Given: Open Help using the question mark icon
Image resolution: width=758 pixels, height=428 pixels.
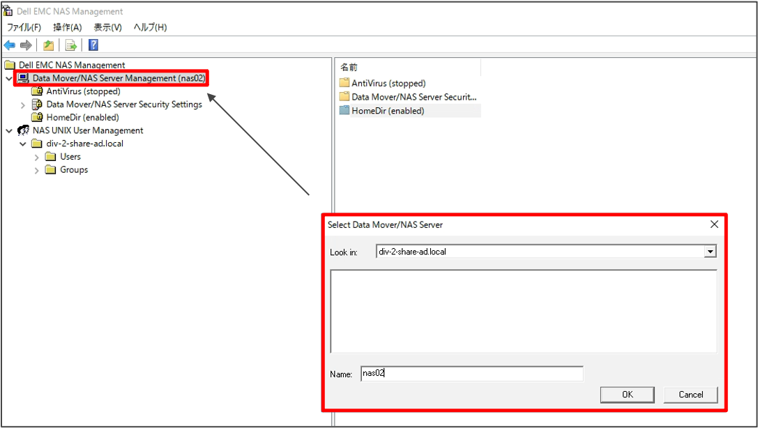Looking at the screenshot, I should [x=93, y=45].
